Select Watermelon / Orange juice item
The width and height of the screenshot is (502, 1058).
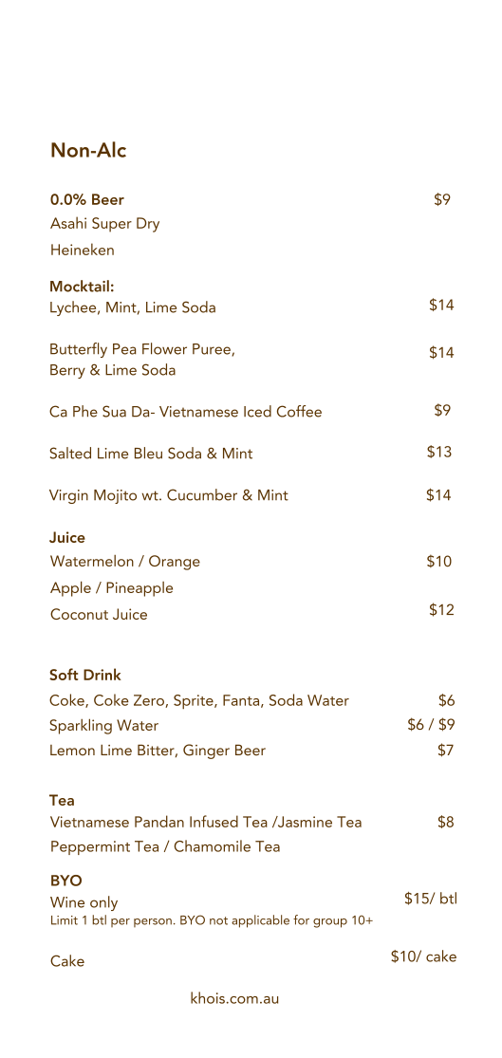click(x=125, y=562)
